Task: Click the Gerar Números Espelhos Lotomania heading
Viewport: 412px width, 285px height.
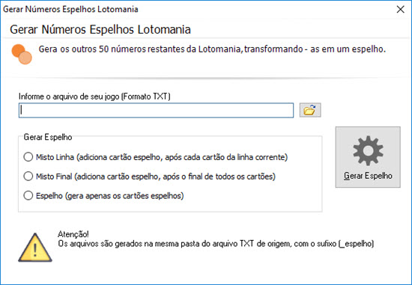Action: [100, 29]
